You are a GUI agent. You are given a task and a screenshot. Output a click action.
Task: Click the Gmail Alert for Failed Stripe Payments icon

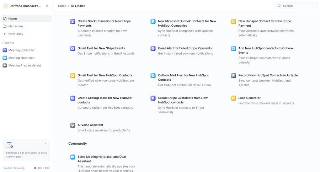coord(153,48)
